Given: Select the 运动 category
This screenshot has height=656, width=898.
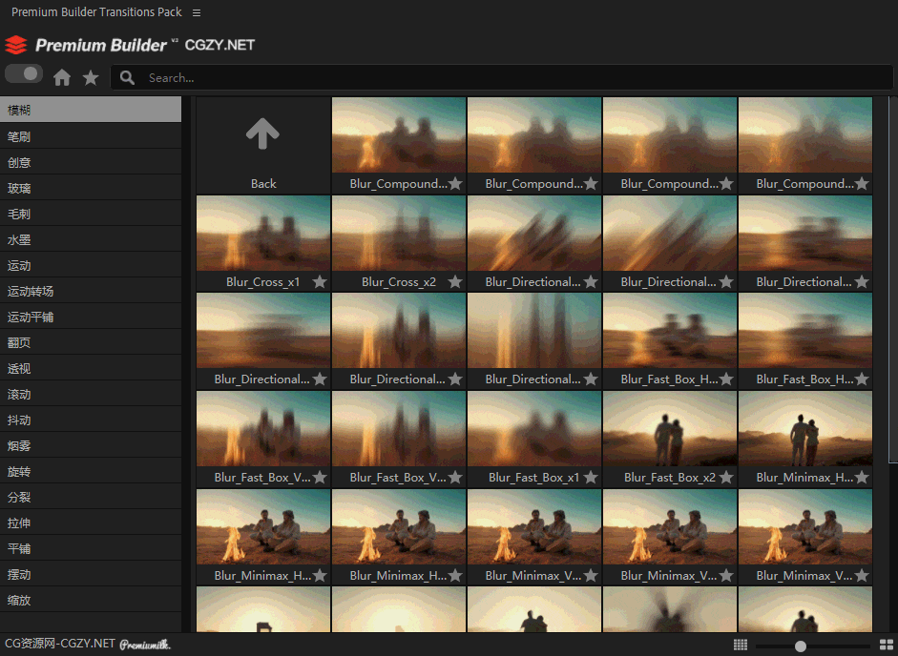Looking at the screenshot, I should click(91, 265).
